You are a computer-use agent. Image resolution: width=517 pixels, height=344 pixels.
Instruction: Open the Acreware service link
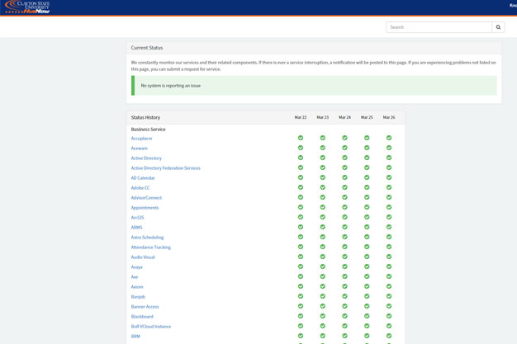(140, 148)
